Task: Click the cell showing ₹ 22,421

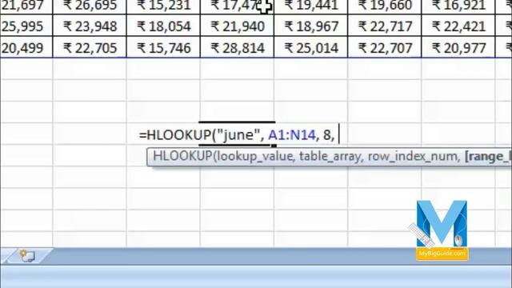Action: tap(458, 26)
